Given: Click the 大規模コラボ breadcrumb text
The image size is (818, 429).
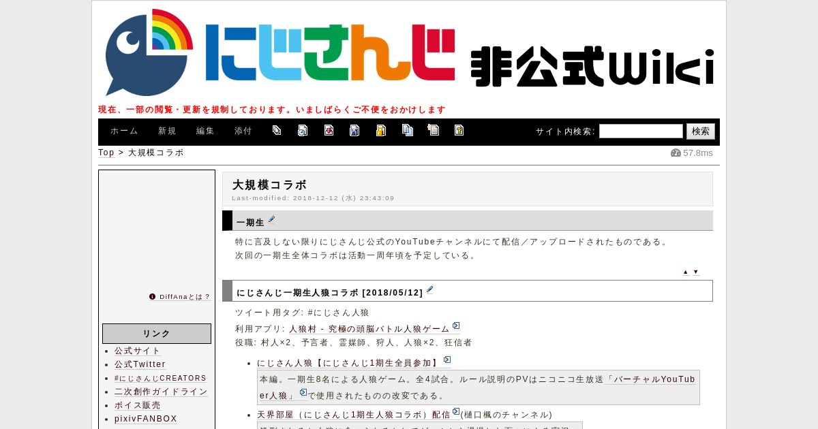Looking at the screenshot, I should point(156,153).
